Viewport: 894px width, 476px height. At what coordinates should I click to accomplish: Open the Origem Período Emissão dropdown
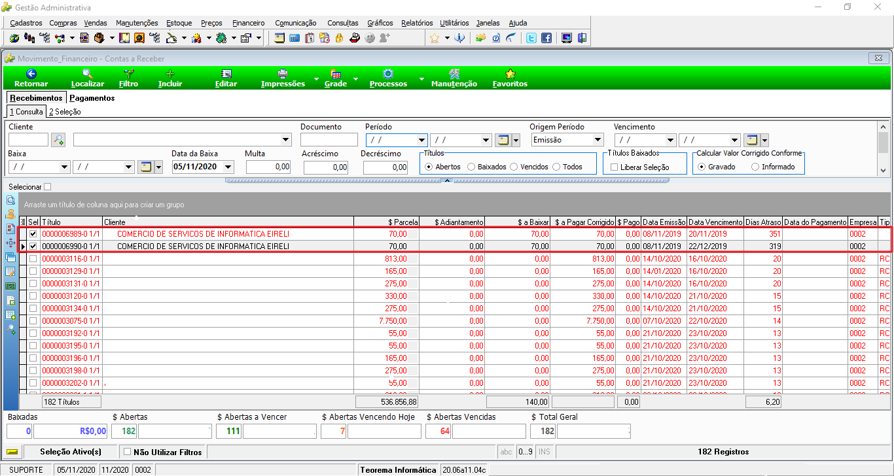click(x=598, y=140)
